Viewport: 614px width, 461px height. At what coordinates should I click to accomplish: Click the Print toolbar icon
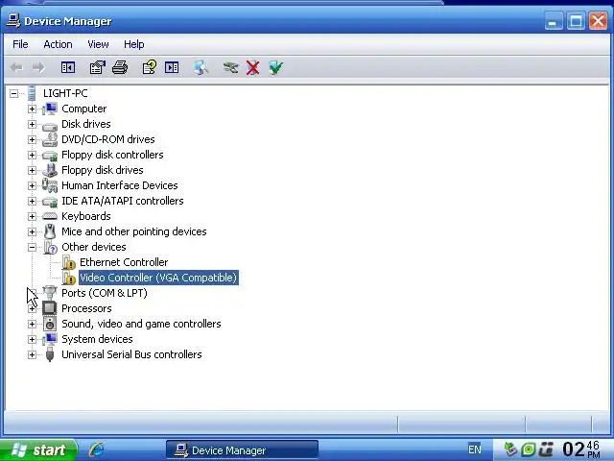coord(120,68)
